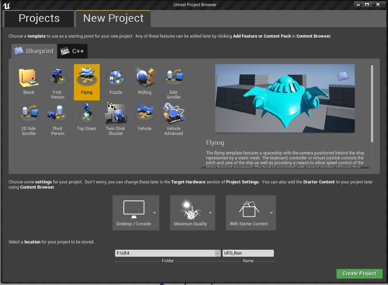Click the "Flying" heading under the preview
The height and width of the screenshot is (285, 388).
(215, 143)
